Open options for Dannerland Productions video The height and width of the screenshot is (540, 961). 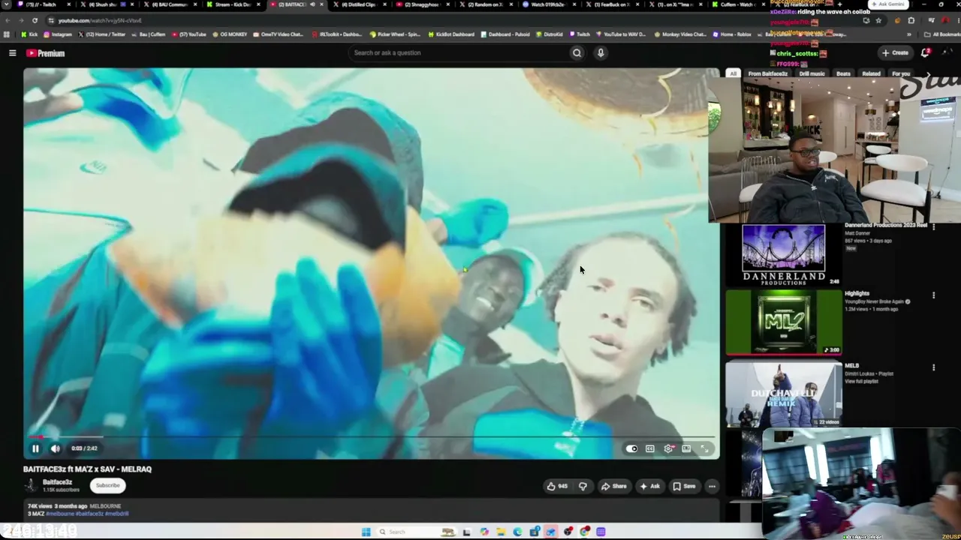933,228
